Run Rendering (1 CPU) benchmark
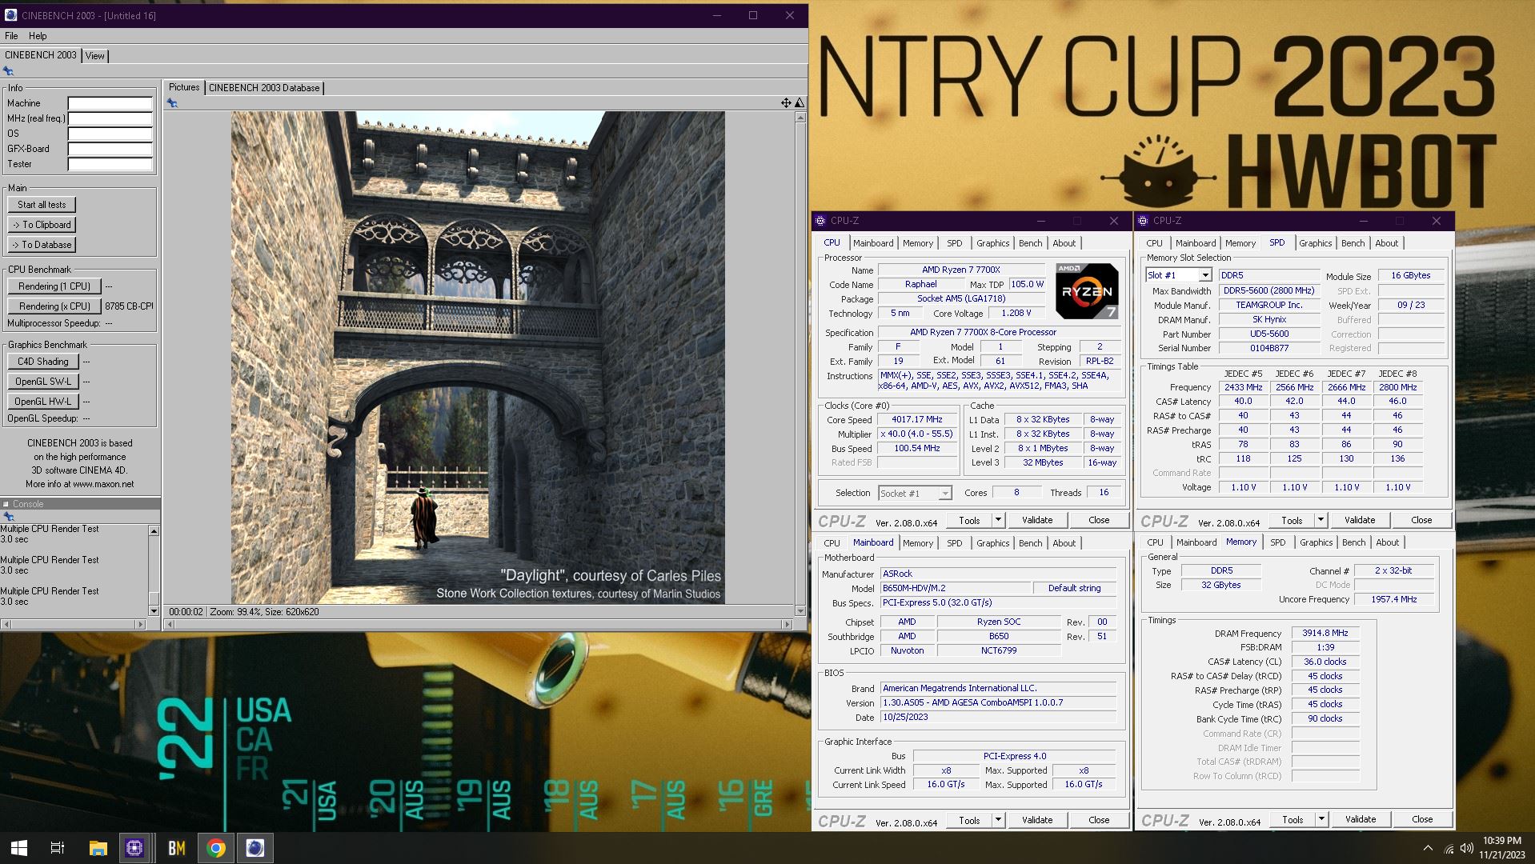1535x864 pixels. coord(54,286)
